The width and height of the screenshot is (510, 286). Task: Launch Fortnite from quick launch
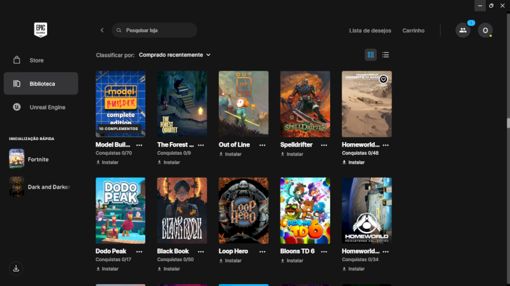click(x=38, y=159)
